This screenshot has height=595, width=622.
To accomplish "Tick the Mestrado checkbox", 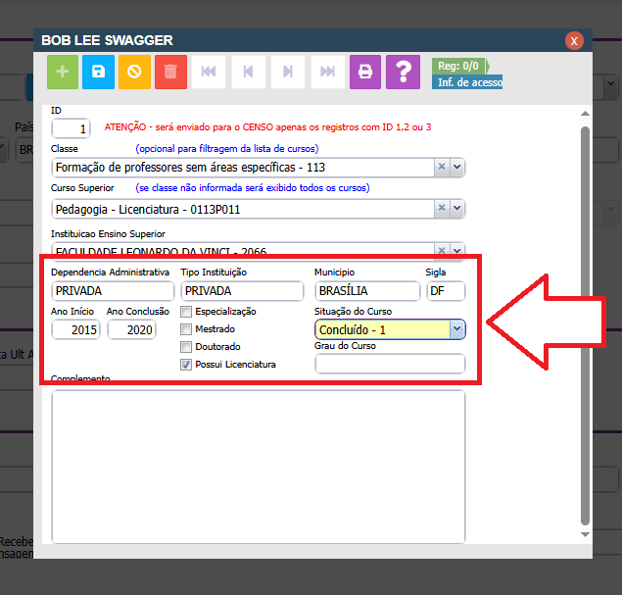I will (x=186, y=329).
